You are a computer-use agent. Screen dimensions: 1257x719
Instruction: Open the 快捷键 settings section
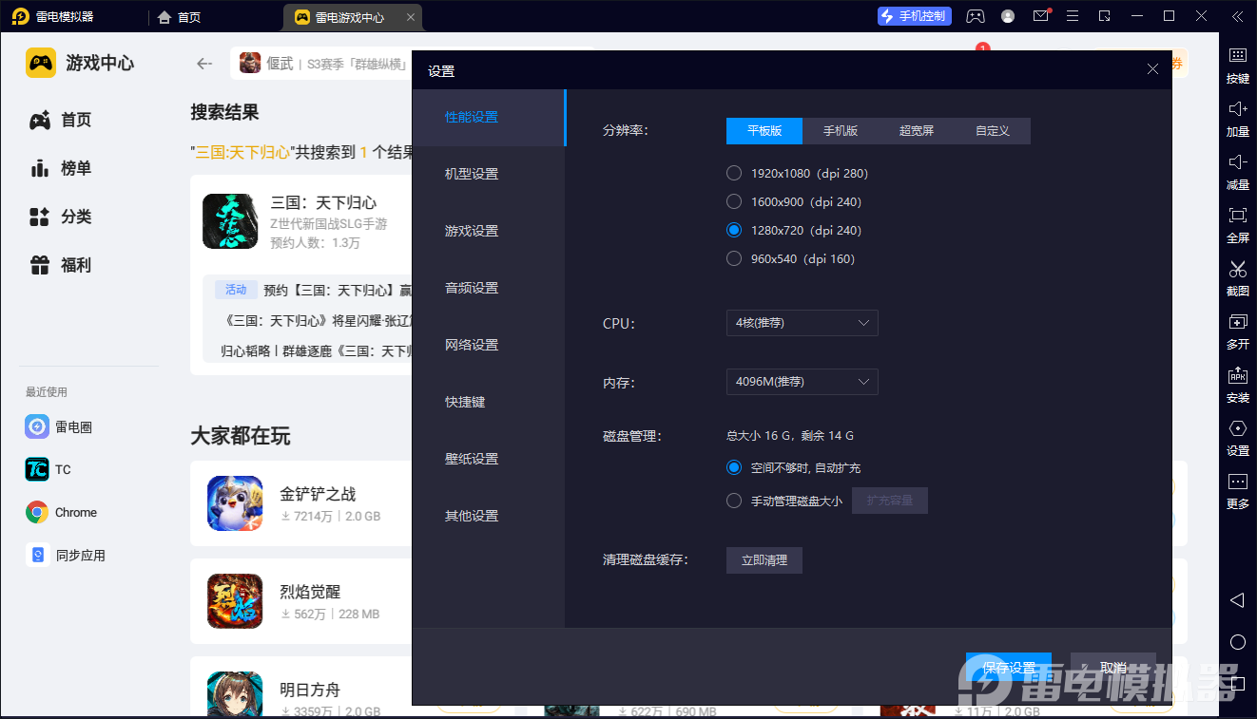coord(465,402)
